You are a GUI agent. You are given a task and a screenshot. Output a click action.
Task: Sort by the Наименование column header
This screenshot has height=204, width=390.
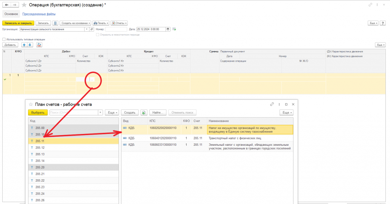250,121
